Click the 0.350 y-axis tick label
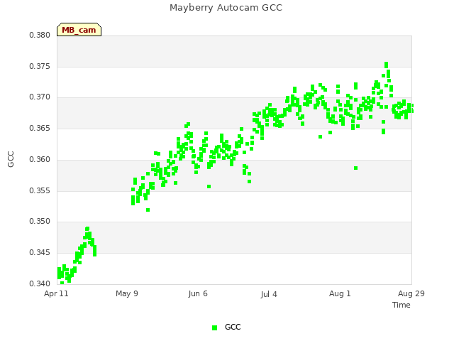The width and height of the screenshot is (454, 341). pyautogui.click(x=40, y=221)
